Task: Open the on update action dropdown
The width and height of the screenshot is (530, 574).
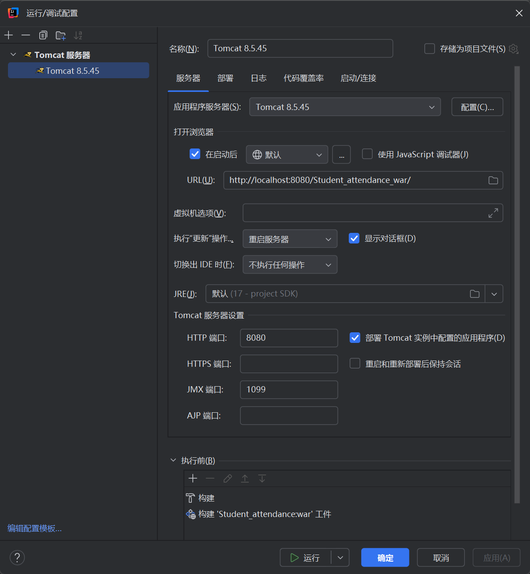Action: click(290, 239)
